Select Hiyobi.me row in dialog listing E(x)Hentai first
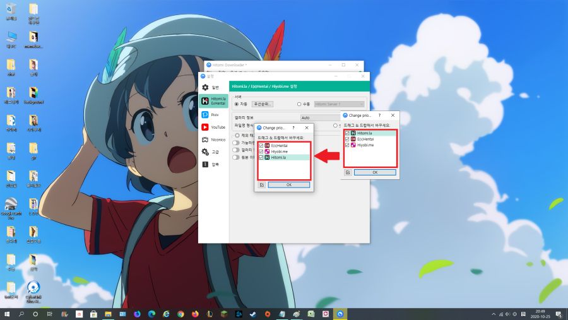This screenshot has height=320, width=568. (284, 151)
